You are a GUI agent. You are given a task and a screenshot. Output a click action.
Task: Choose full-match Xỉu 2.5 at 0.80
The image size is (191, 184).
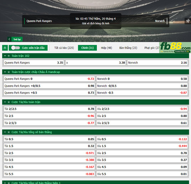tap(142, 116)
